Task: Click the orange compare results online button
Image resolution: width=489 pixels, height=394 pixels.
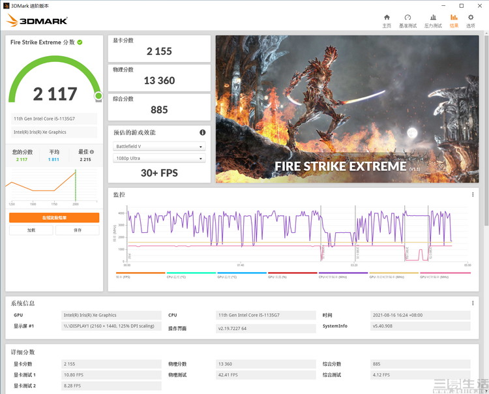Action: [54, 218]
